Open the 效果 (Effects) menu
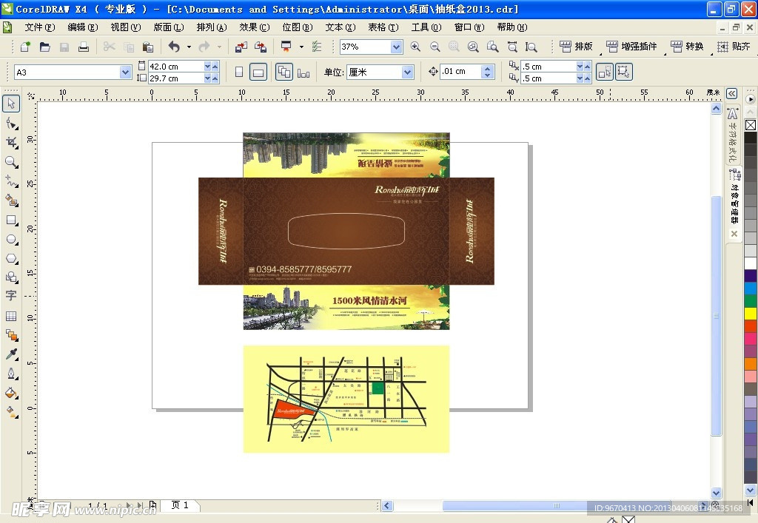 pyautogui.click(x=254, y=27)
